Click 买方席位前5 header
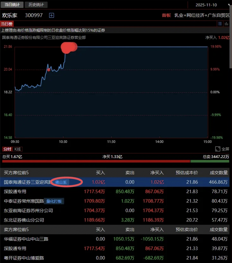Viewport: 232px width, 263px height. [x=16, y=173]
